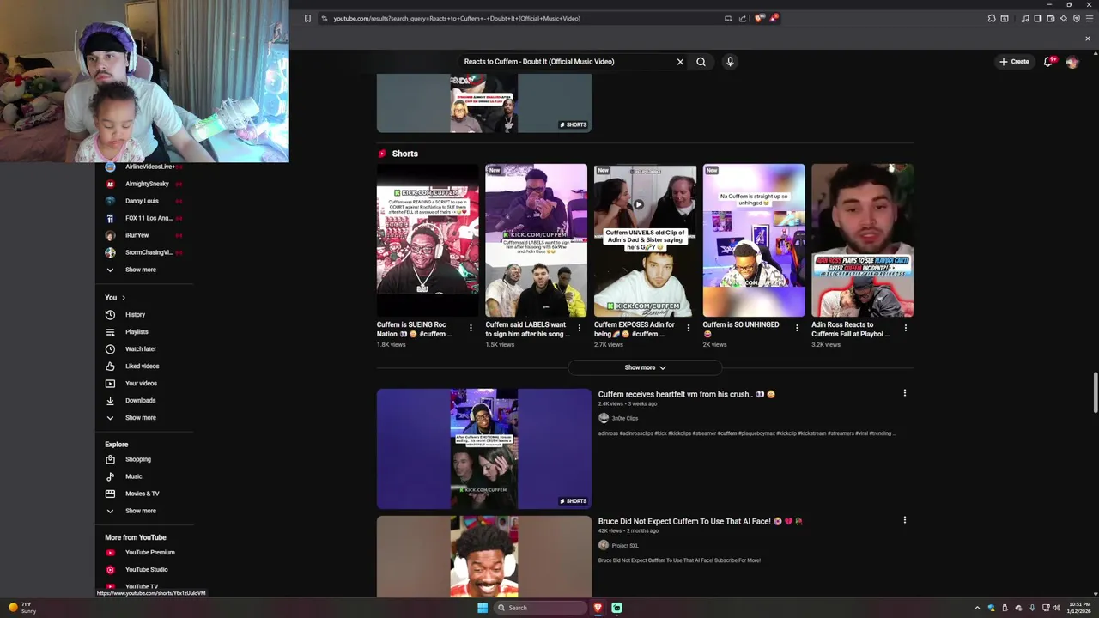Click the browser address bar URL
Image resolution: width=1099 pixels, height=618 pixels.
[457, 18]
